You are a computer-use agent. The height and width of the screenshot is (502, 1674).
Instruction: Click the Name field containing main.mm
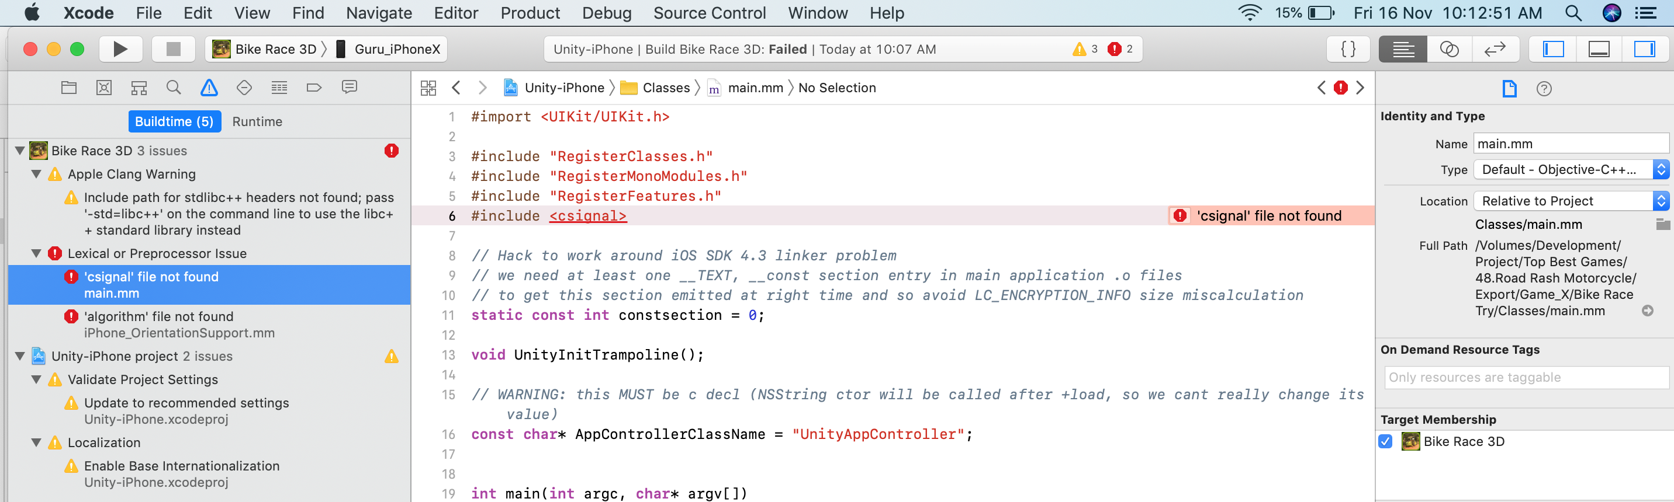click(1571, 144)
